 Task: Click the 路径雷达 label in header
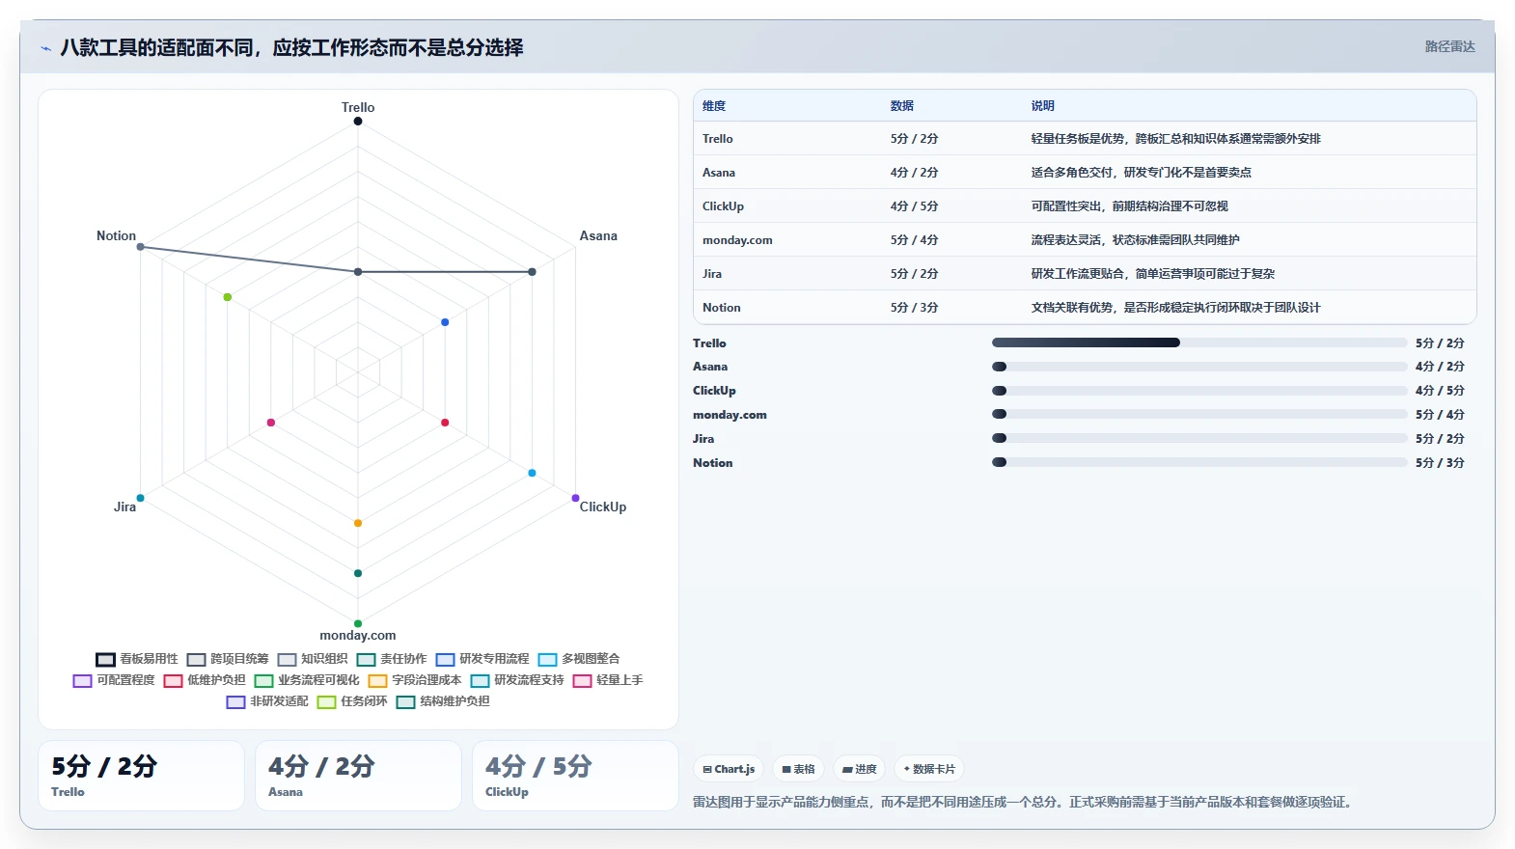pyautogui.click(x=1449, y=46)
